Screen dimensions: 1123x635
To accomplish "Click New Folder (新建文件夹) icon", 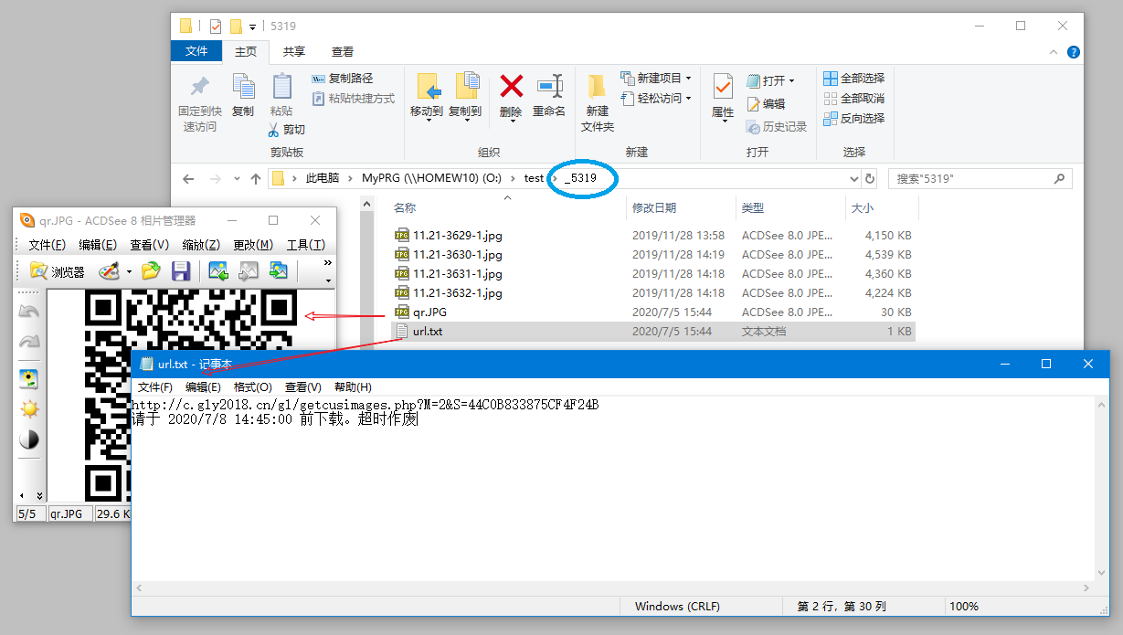I will point(598,102).
